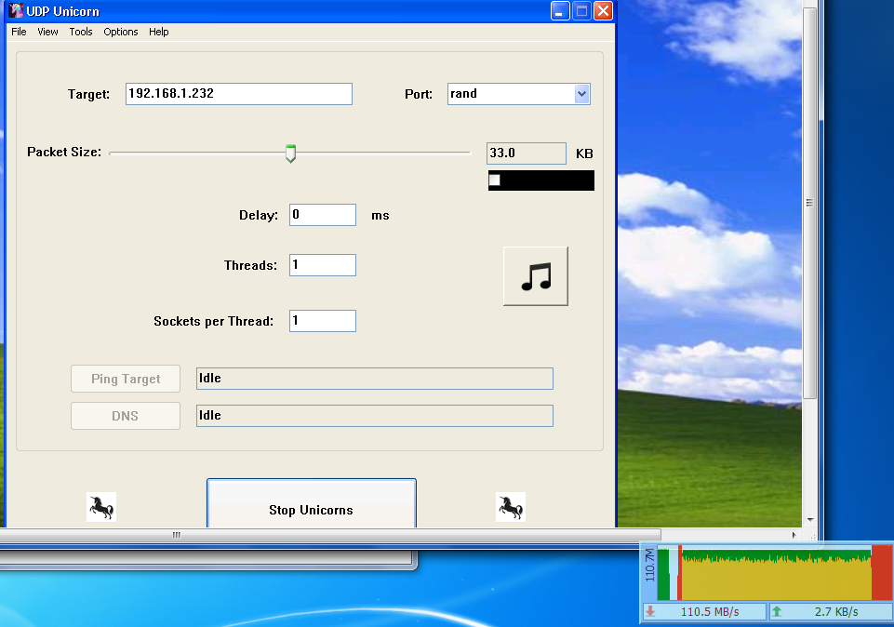Click the Packet Size slider handle

291,153
